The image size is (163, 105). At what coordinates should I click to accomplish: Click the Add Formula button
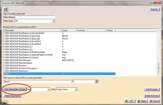tap(152, 89)
